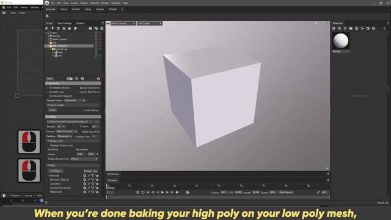The width and height of the screenshot is (391, 220).
Task: Click the delete trash icon in Scene toolbar
Action: click(102, 29)
